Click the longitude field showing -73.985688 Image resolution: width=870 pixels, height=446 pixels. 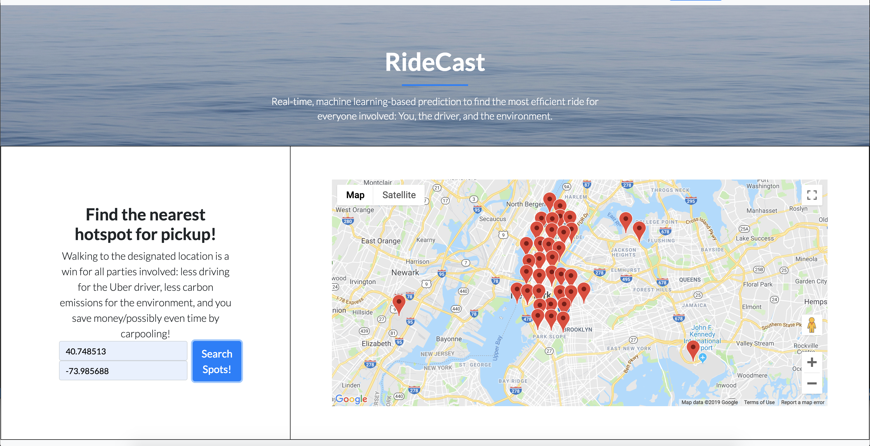pyautogui.click(x=123, y=371)
